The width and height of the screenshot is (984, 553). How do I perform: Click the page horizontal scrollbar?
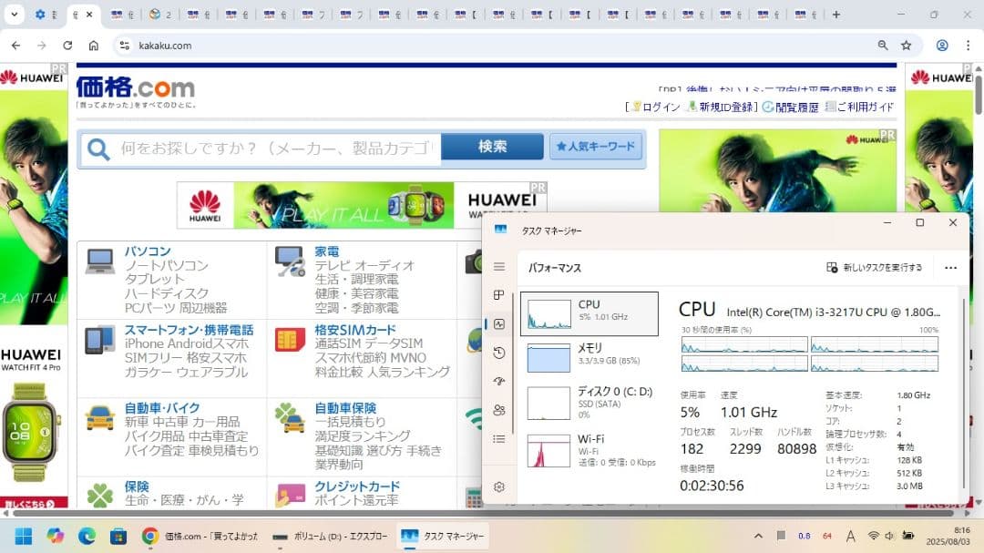click(483, 514)
